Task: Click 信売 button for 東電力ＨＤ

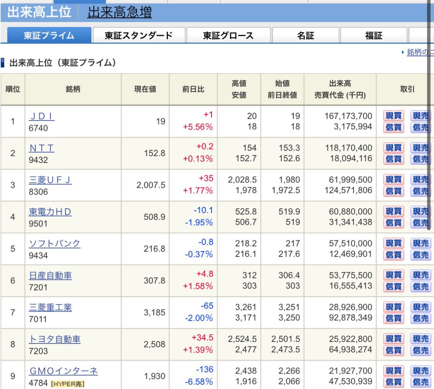Action: point(420,223)
